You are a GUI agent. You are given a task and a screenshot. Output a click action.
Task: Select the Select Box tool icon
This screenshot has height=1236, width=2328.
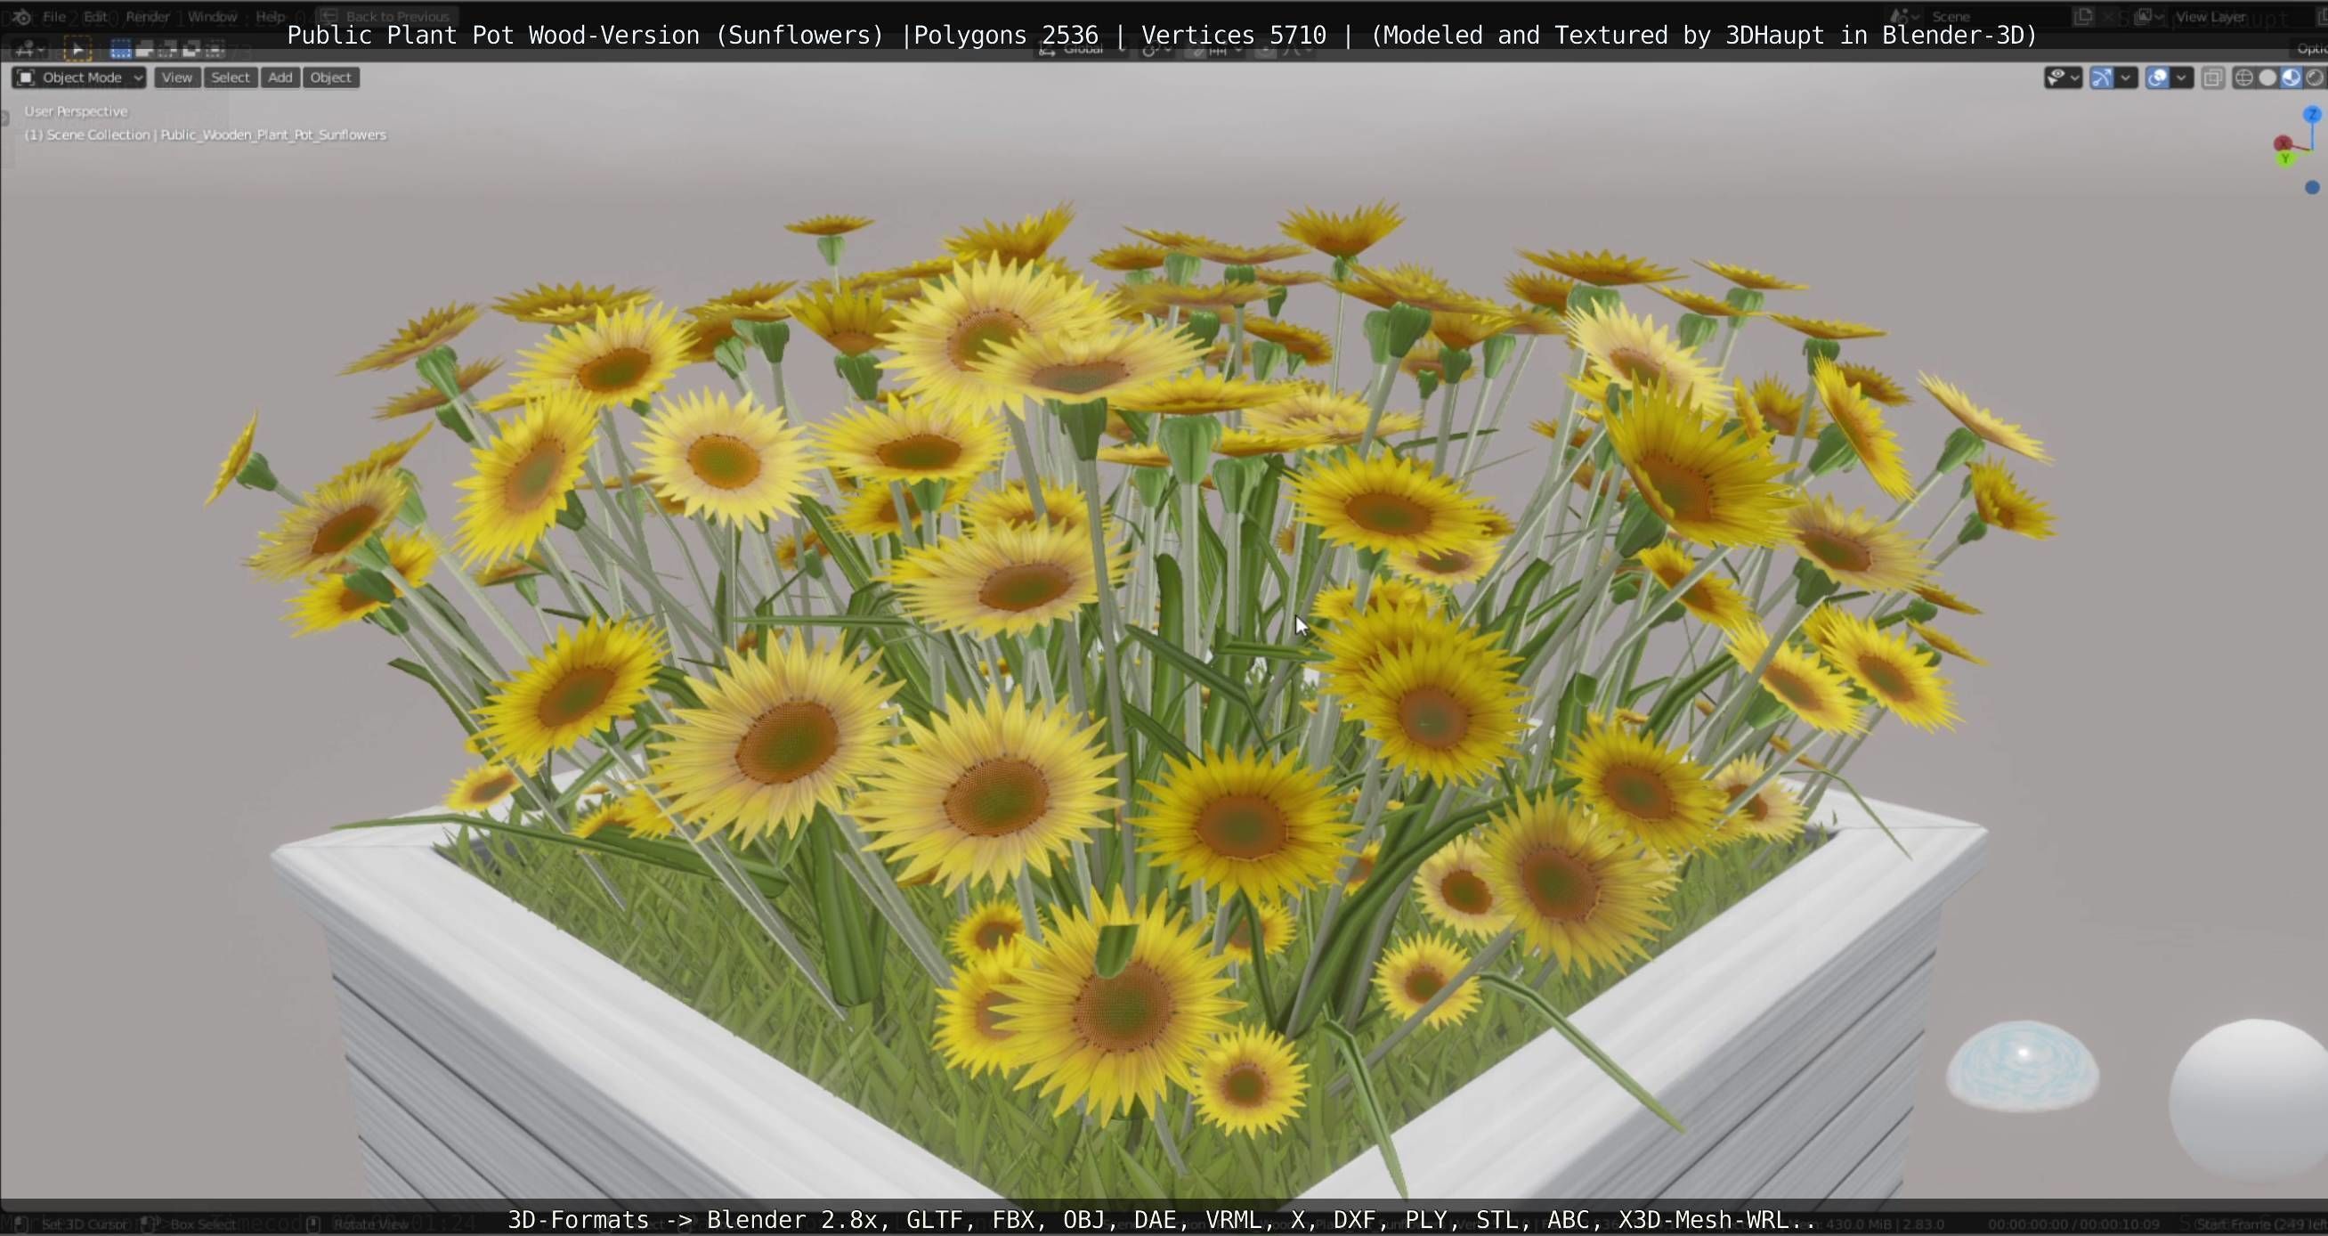tap(77, 49)
